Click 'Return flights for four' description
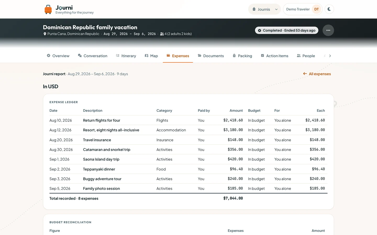Screen dimensions: 377x235 [x=102, y=120]
